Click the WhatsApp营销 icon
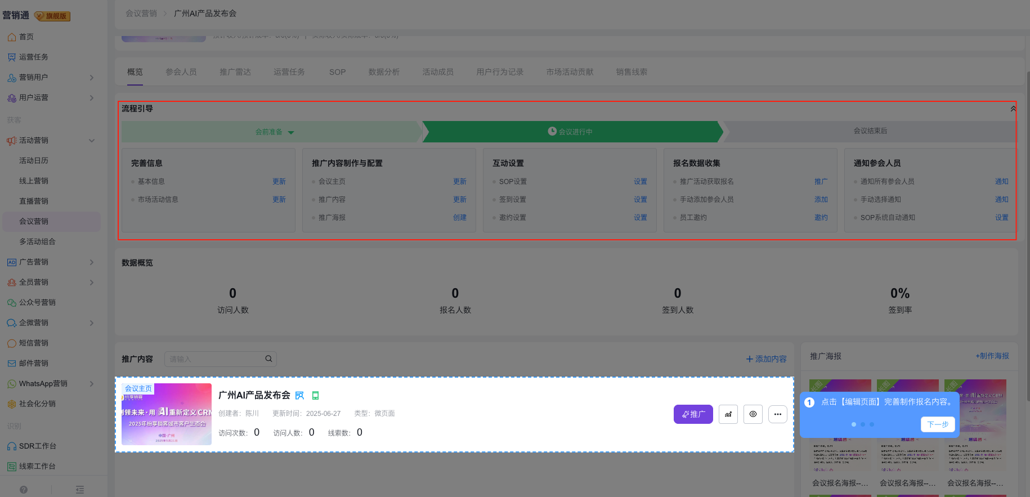The height and width of the screenshot is (497, 1030). point(11,384)
